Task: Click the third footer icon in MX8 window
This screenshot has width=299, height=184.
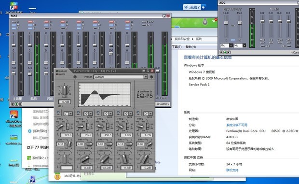Action: point(20,104)
